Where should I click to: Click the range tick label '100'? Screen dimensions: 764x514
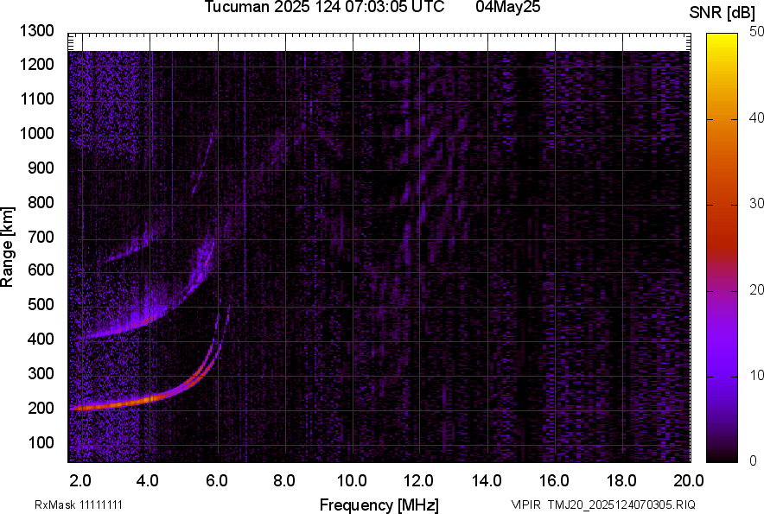pos(41,442)
